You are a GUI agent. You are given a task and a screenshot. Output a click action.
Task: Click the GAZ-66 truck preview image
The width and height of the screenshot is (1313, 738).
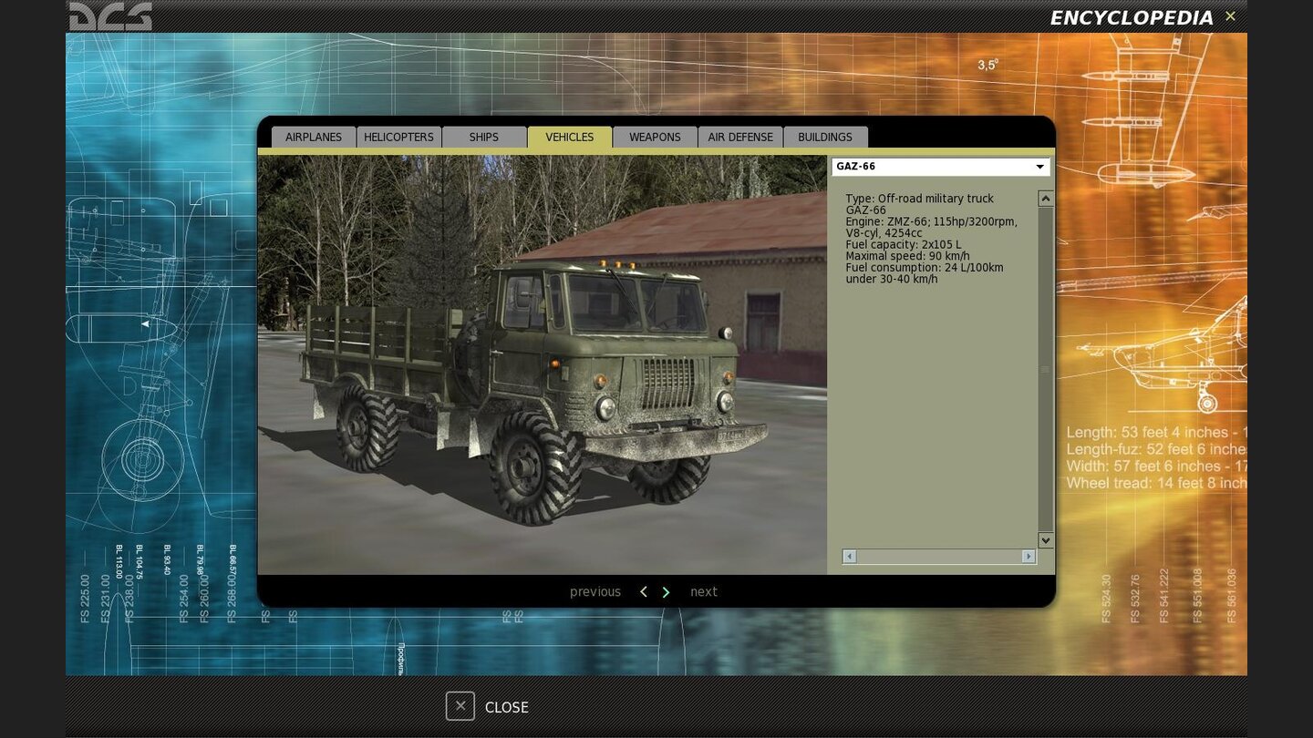click(543, 364)
